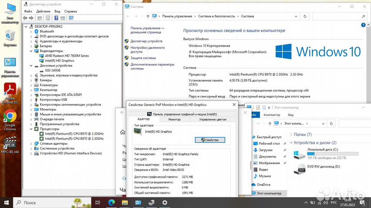The image size is (371, 208).
Task: Open File Explorer from the taskbar
Action: [x=125, y=202]
